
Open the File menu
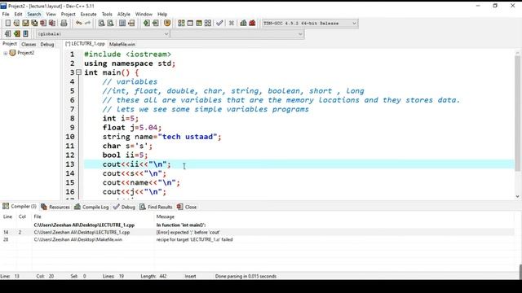[6, 14]
